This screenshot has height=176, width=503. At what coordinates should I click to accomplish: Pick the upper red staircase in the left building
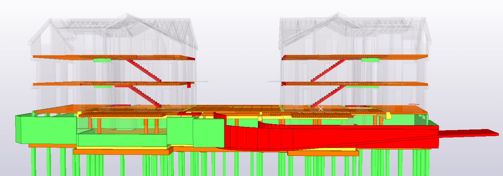[144, 70]
